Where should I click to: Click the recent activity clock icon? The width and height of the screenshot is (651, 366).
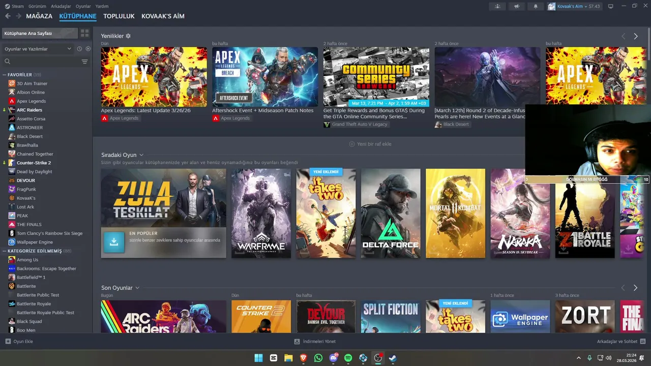pyautogui.click(x=79, y=49)
